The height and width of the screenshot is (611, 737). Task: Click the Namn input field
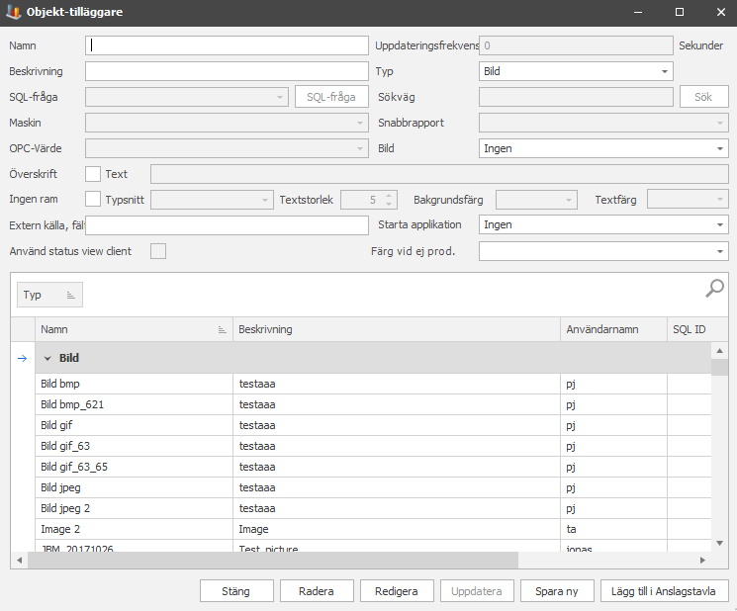point(227,45)
